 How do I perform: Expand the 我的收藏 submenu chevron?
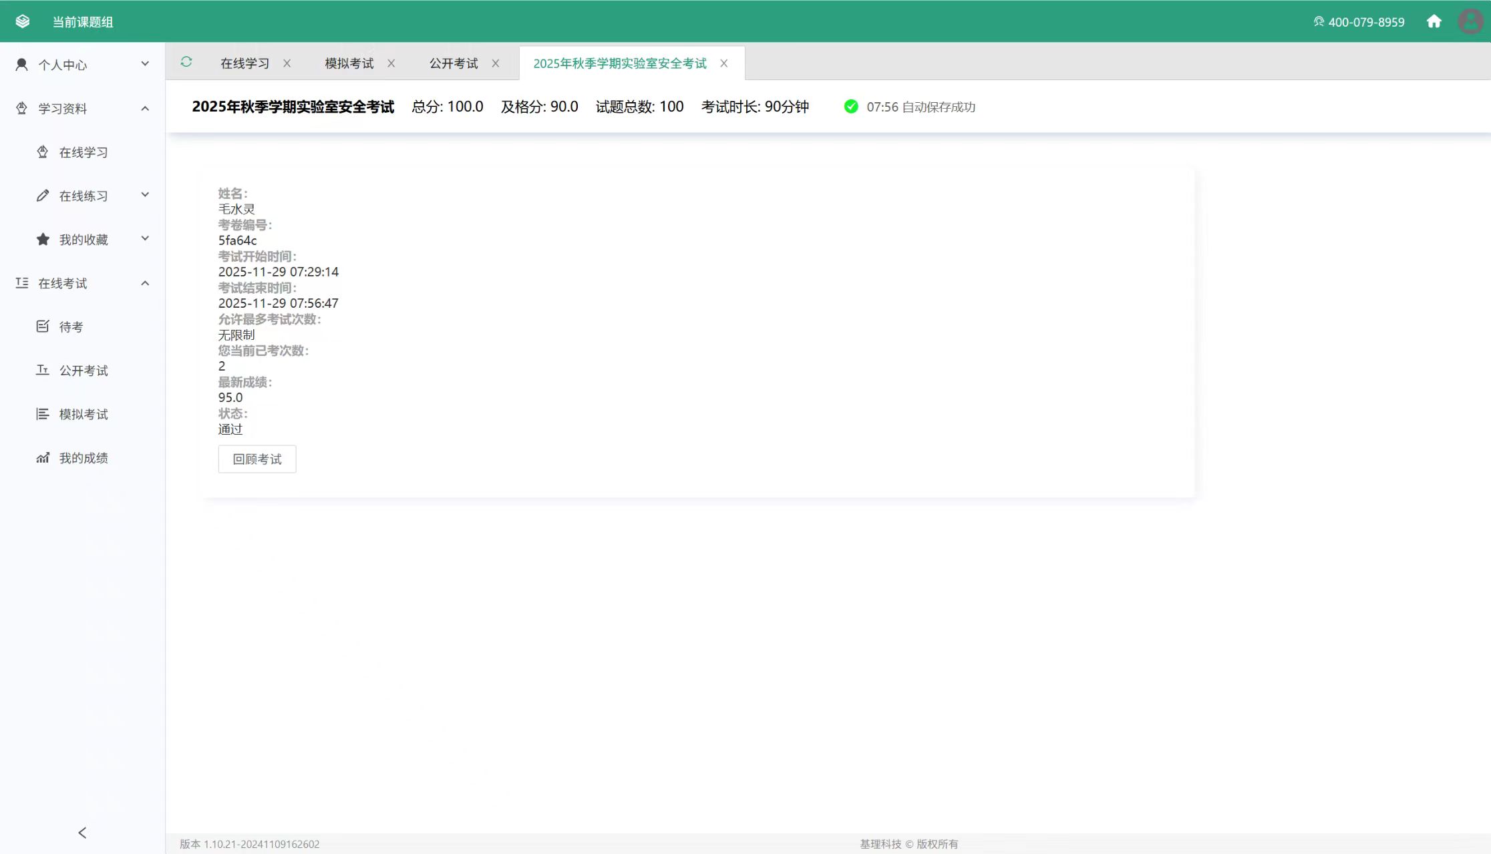pos(145,238)
